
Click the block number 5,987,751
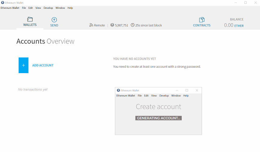[121, 25]
